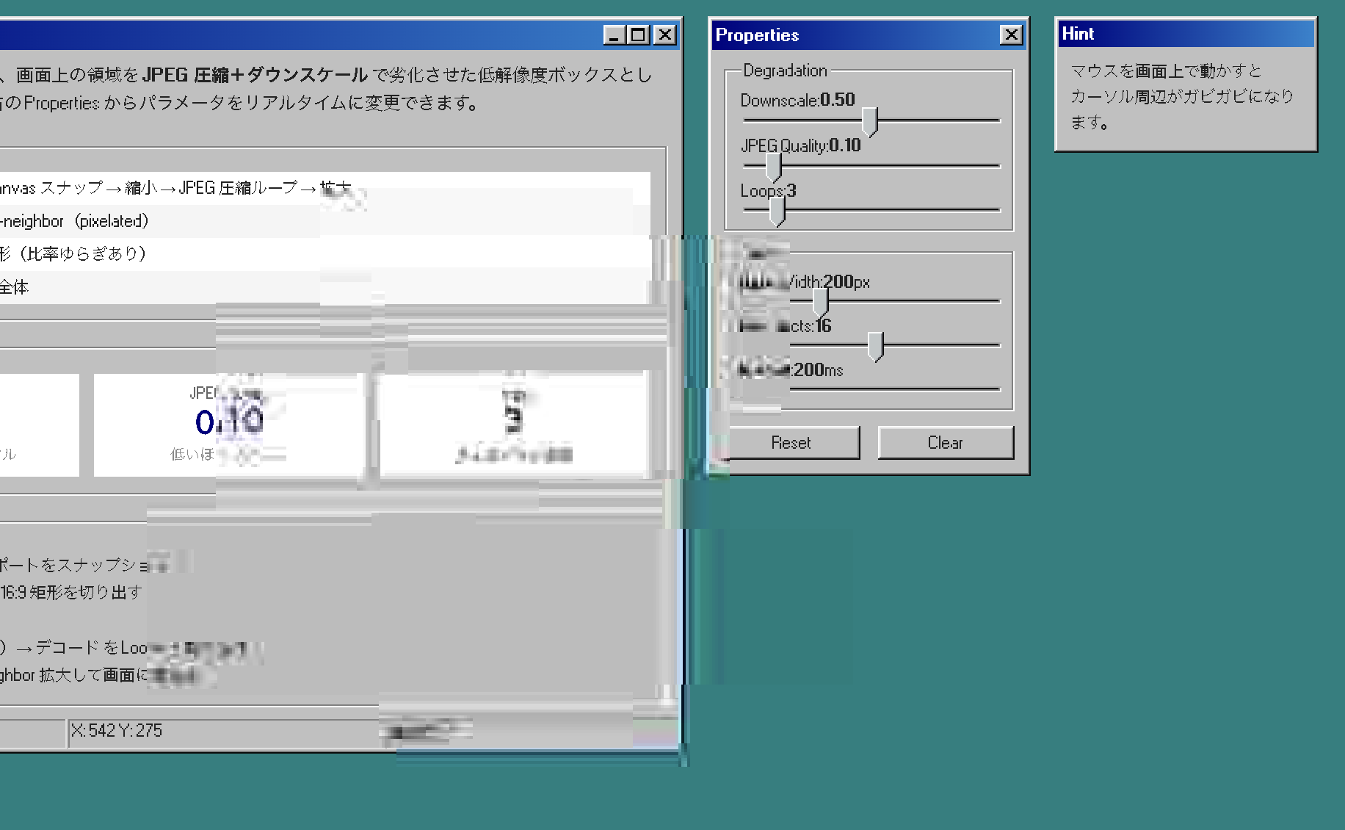
Task: Click the Hint text "マウスを画面上で動かすと"
Action: (1166, 71)
